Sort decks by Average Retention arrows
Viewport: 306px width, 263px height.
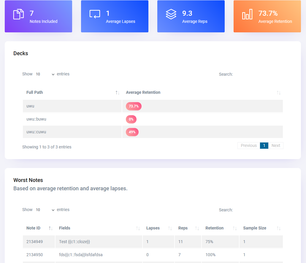pyautogui.click(x=278, y=93)
